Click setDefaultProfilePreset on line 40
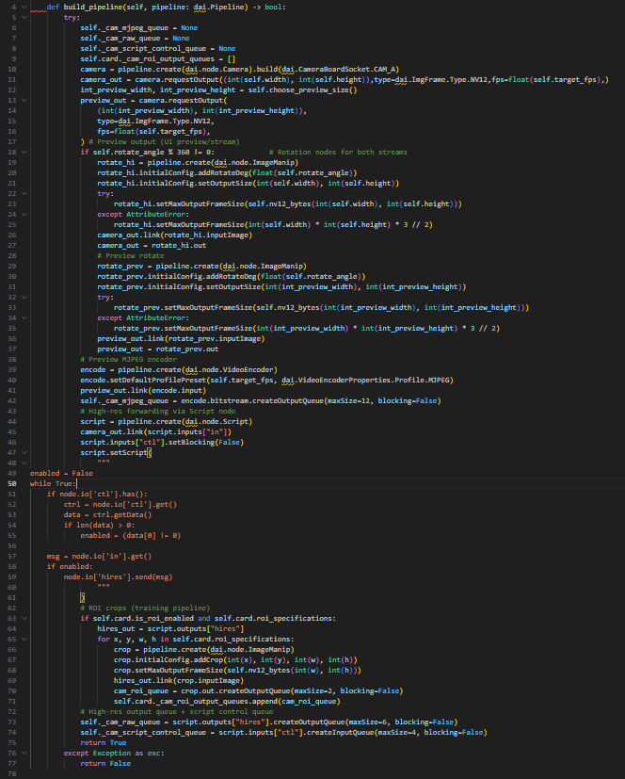The image size is (625, 779). (x=158, y=380)
